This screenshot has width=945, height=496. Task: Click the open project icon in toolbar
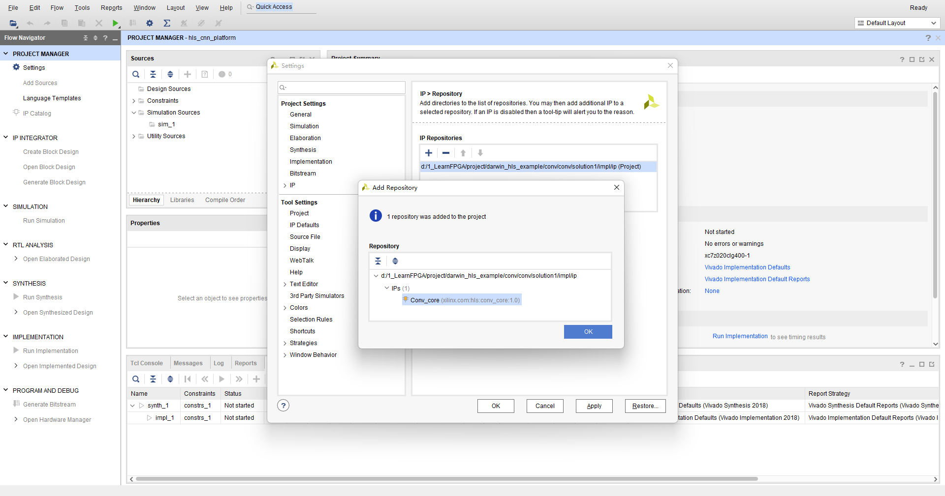(13, 23)
